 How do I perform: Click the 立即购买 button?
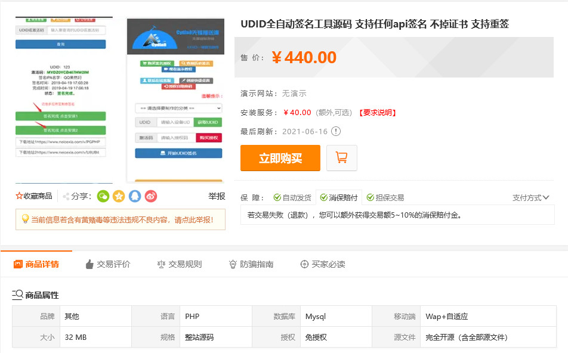(280, 158)
